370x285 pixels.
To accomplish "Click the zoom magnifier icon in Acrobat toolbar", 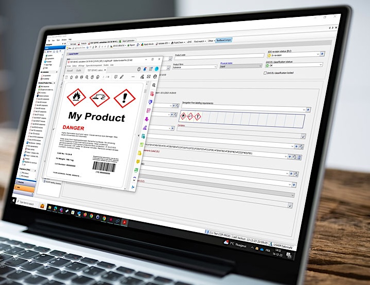I will [x=87, y=77].
